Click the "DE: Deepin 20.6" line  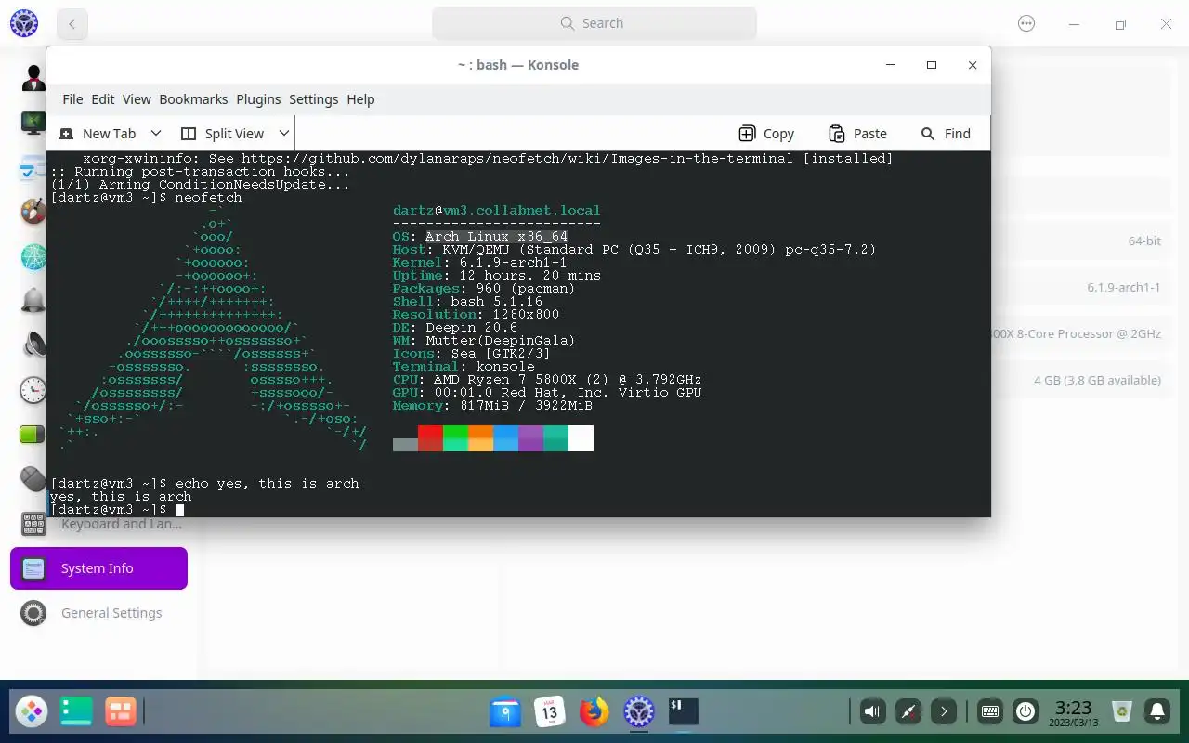[x=455, y=328]
